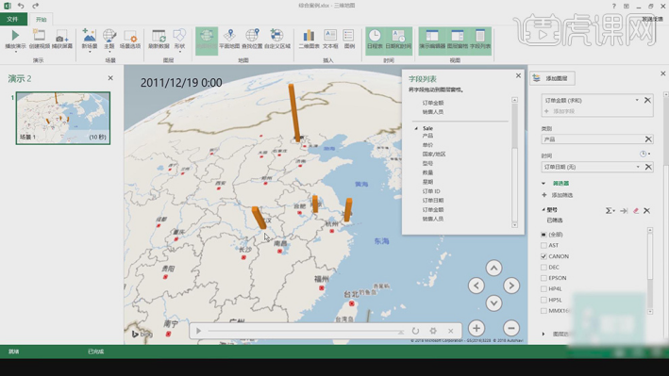
Task: Toggle the 日程表 timeline clock icon
Action: click(375, 36)
